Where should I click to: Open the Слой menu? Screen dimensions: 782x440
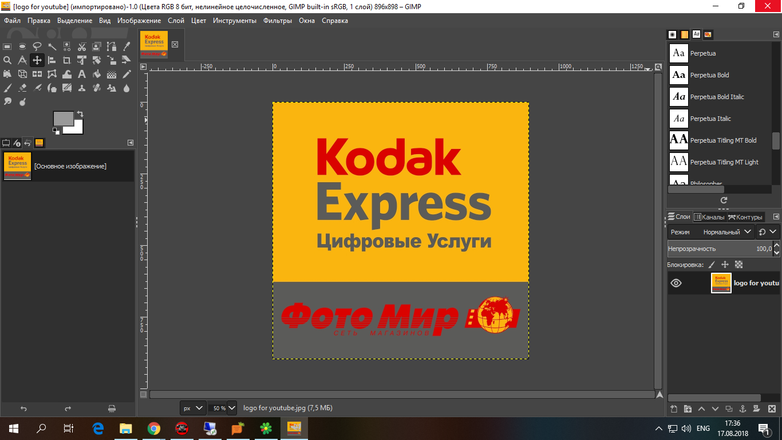click(176, 21)
